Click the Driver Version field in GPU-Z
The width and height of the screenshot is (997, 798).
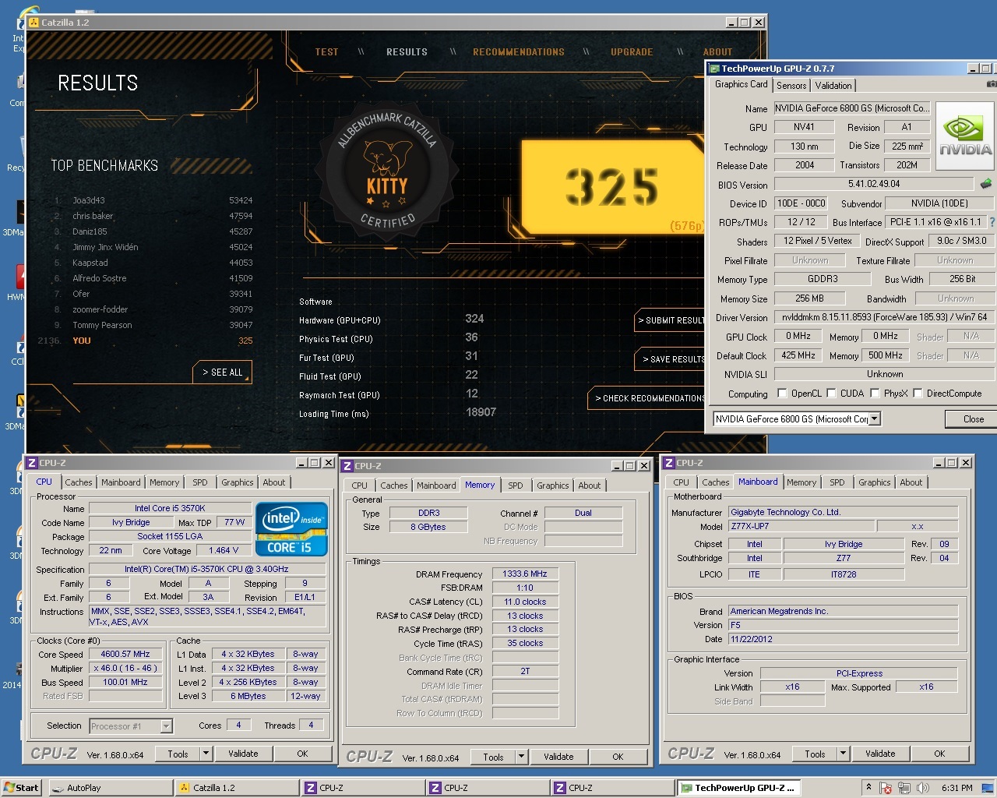[883, 317]
